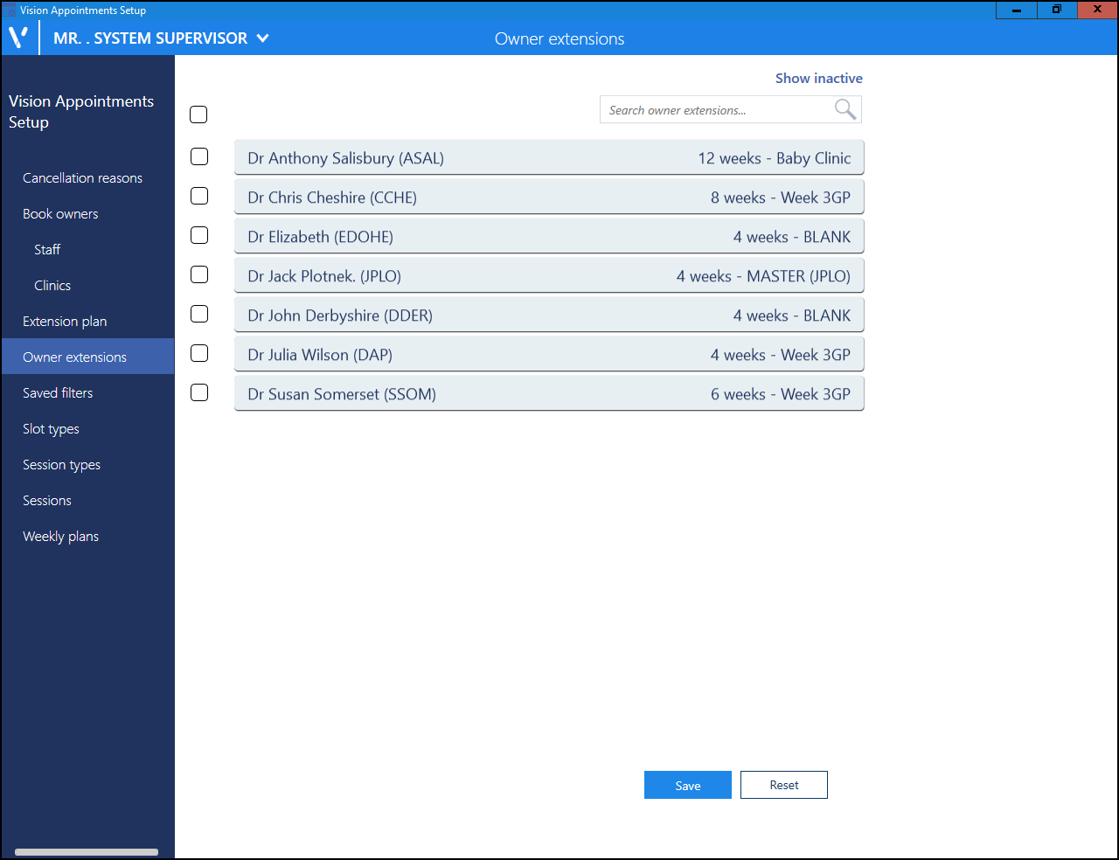The height and width of the screenshot is (860, 1119).
Task: Click the '12 weeks - Baby Clinic' value
Action: click(x=774, y=158)
